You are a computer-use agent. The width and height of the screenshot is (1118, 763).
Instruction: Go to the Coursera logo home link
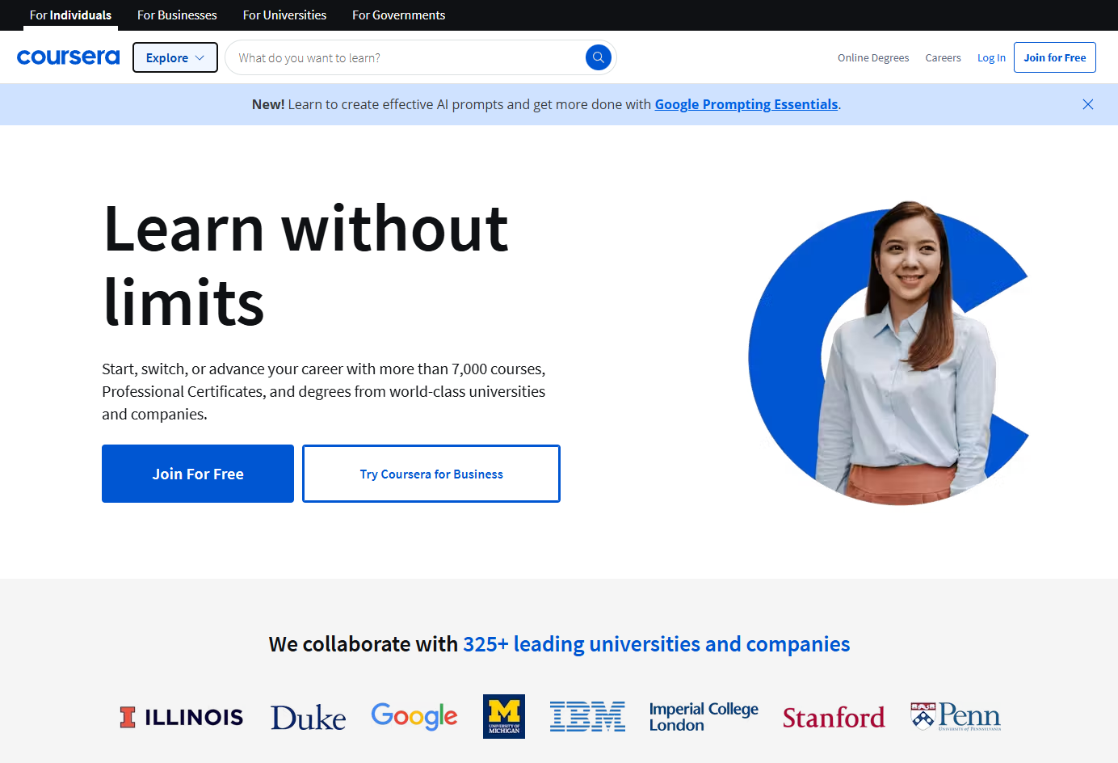click(69, 57)
